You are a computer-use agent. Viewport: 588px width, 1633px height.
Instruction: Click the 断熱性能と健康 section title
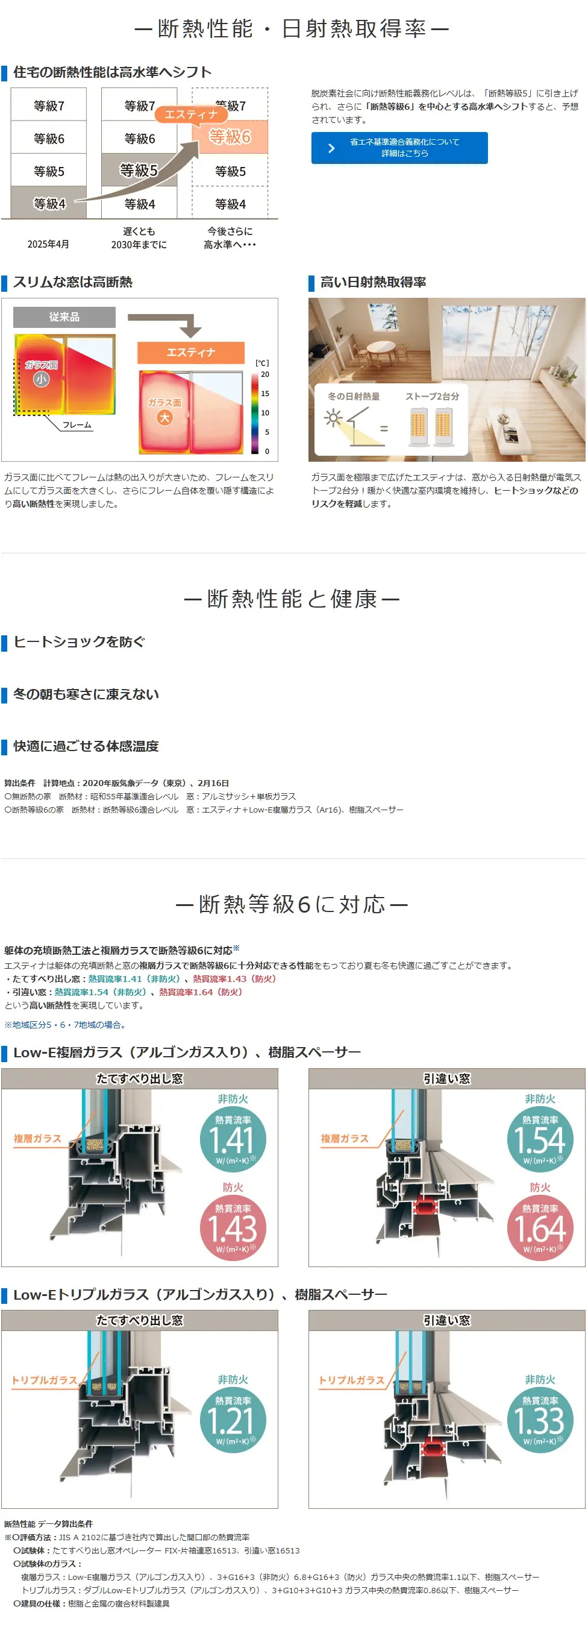click(292, 599)
